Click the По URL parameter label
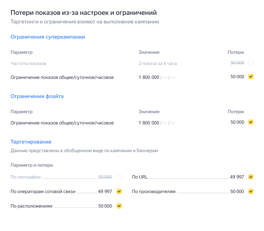264x231 pixels. coord(140,177)
